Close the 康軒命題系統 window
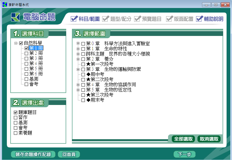 coord(225,5)
